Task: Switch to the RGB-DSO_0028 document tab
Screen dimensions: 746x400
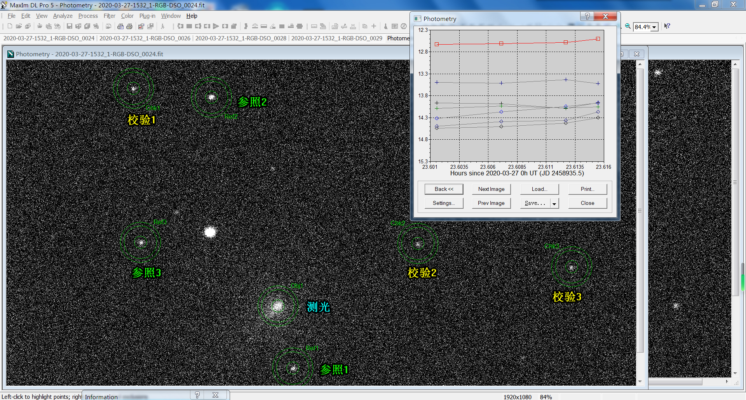Action: tap(241, 38)
